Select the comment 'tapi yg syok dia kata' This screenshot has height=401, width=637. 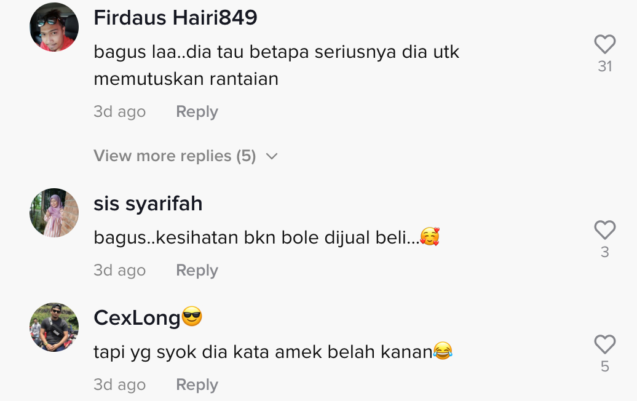181,352
